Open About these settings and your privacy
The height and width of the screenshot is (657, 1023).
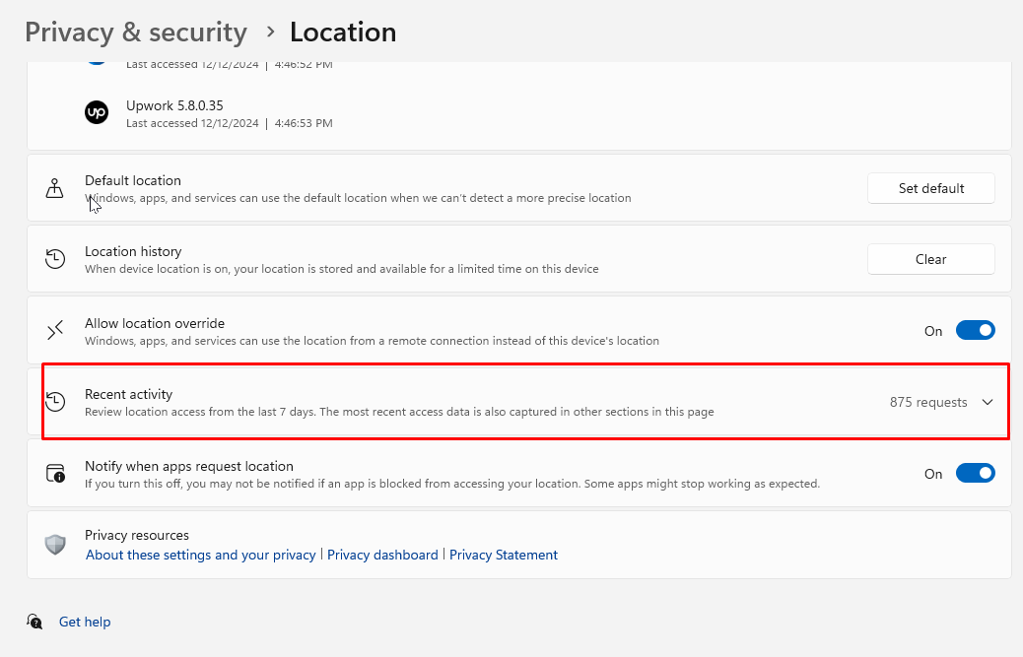(200, 555)
